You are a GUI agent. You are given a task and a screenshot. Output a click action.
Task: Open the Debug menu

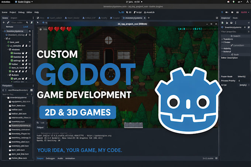click(x=21, y=12)
